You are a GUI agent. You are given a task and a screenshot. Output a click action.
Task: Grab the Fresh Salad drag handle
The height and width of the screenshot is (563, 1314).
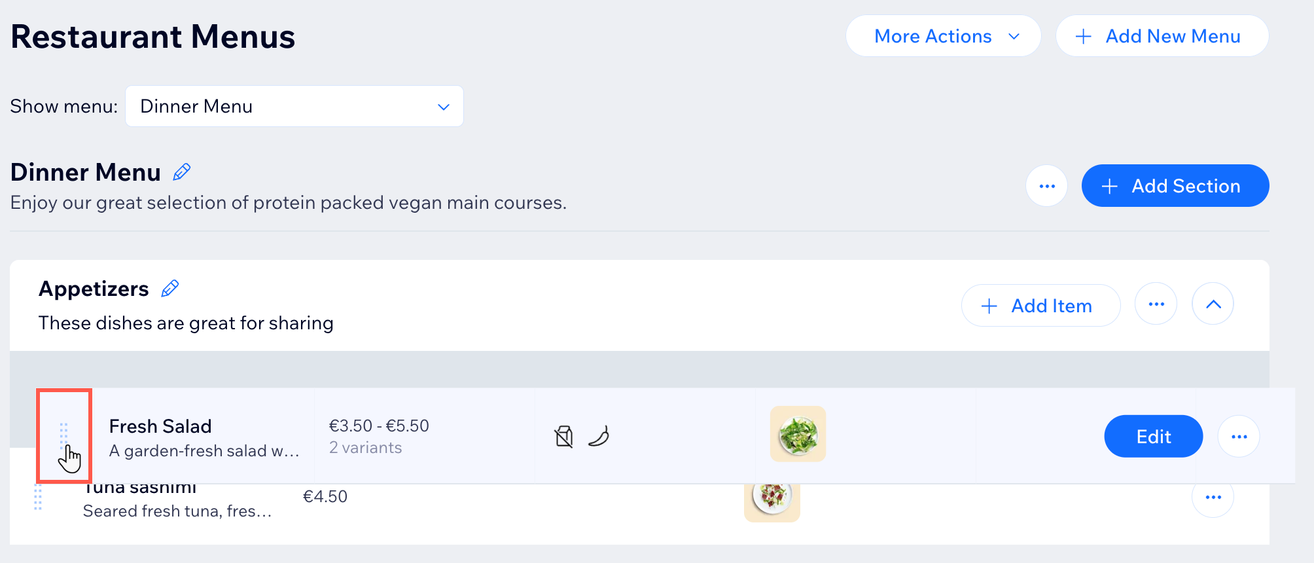[x=63, y=435]
